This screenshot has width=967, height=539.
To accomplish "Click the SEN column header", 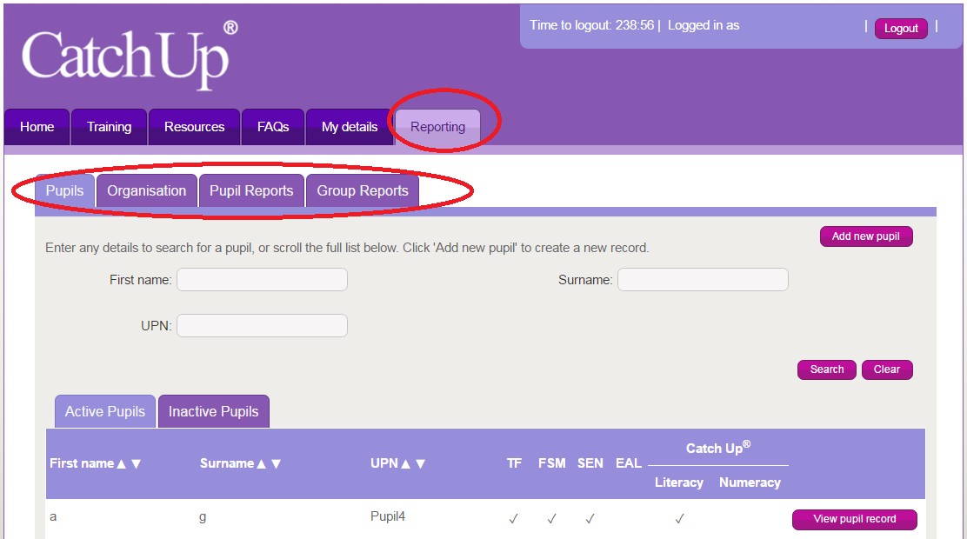I will tap(590, 463).
